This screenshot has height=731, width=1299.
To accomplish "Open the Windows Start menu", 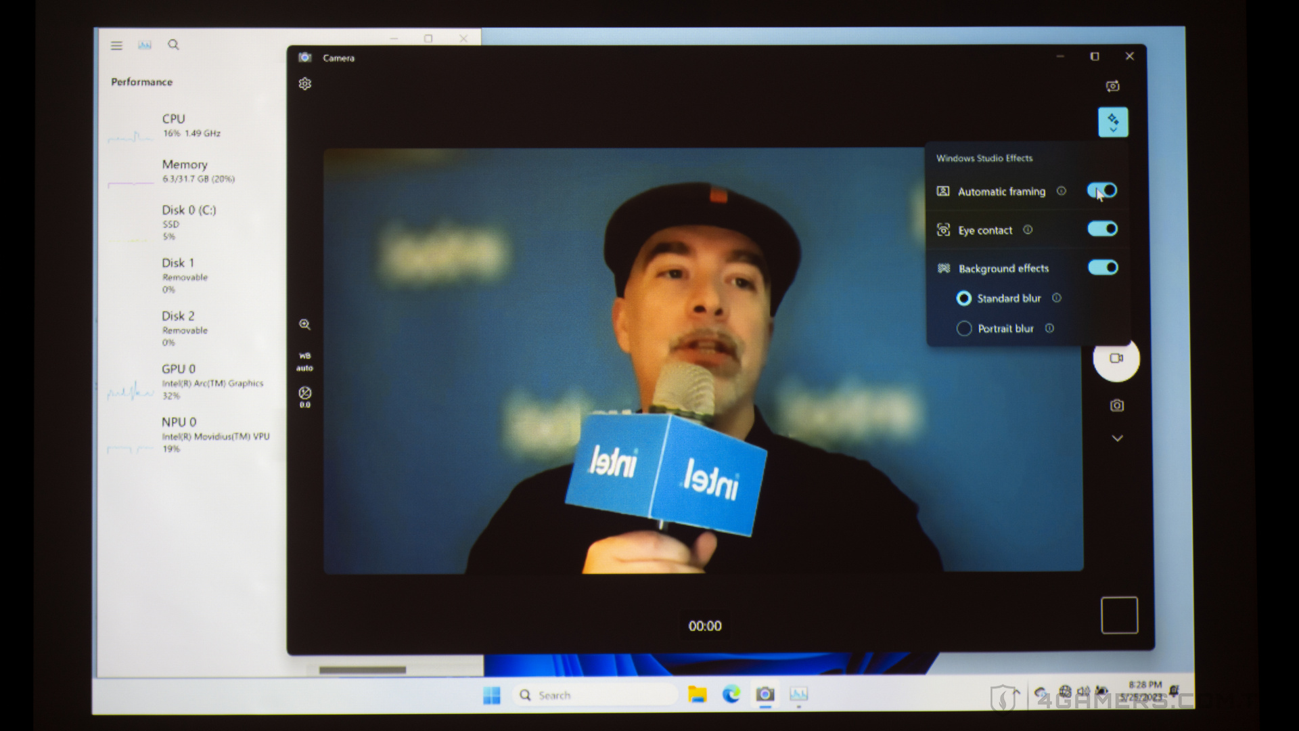I will pos(492,695).
